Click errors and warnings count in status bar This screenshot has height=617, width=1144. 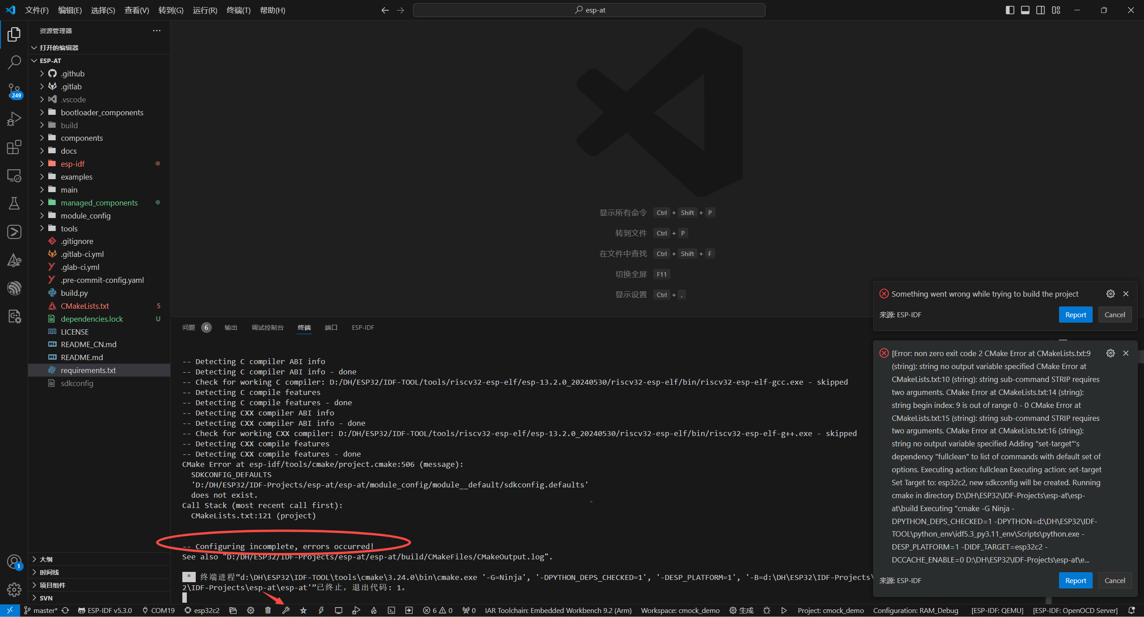[438, 610]
